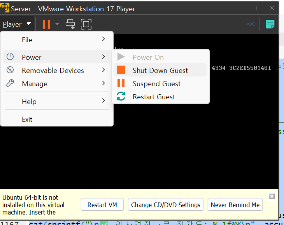This screenshot has width=284, height=225.
Task: Dismiss the yellow notification bar
Action: [x=272, y=196]
